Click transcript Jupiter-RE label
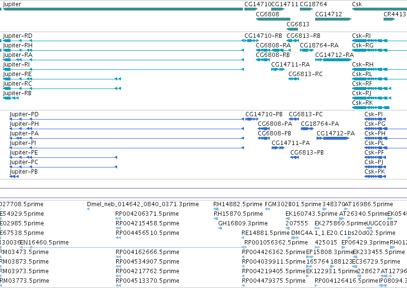The image size is (407, 288). (17, 74)
